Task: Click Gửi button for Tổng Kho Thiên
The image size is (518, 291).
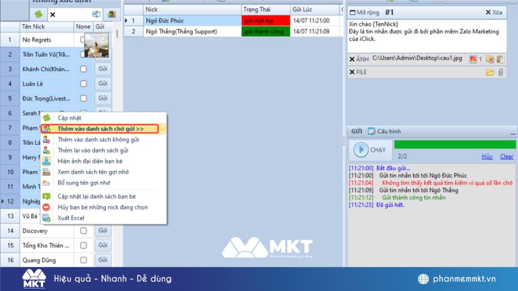Action: tap(103, 245)
